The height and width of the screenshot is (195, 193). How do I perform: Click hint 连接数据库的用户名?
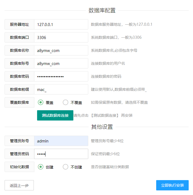click(108, 63)
